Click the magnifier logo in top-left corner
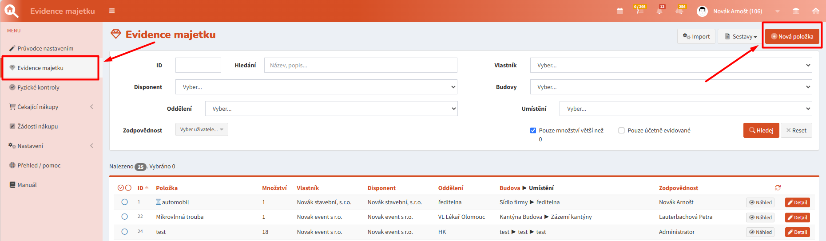This screenshot has width=826, height=241. coord(11,11)
